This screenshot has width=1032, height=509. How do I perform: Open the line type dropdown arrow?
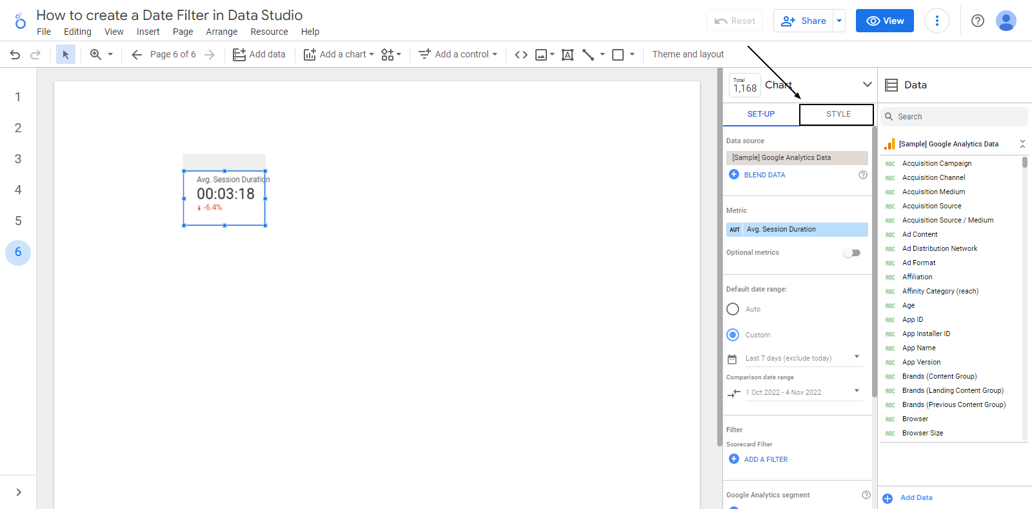click(x=602, y=55)
